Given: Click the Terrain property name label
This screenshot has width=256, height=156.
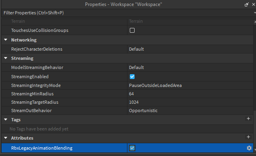Looking at the screenshot, I should [18, 22].
